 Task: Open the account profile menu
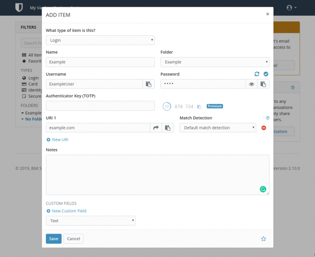(292, 8)
